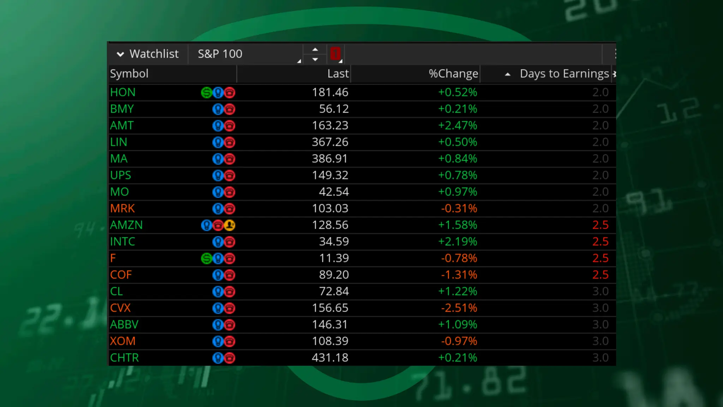Sort by %Change column header

[453, 73]
